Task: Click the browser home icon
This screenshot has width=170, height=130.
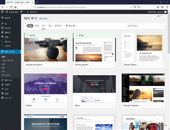Action: (x=15, y=7)
